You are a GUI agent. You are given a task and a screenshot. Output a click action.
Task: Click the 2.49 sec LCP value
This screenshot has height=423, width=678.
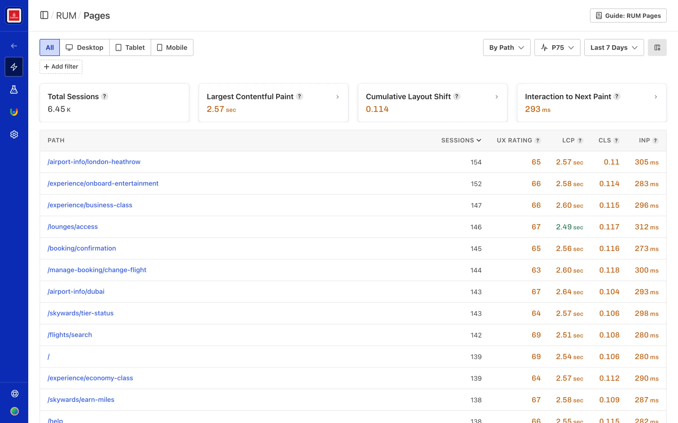click(570, 227)
